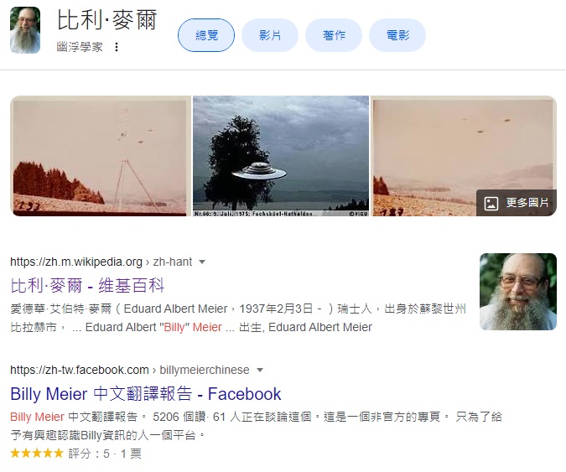View the saucer-by-tree photo thumbnail
566x472 pixels.
pyautogui.click(x=281, y=156)
